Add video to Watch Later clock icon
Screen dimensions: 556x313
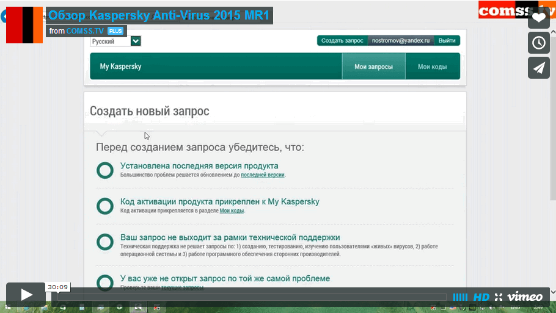(539, 43)
